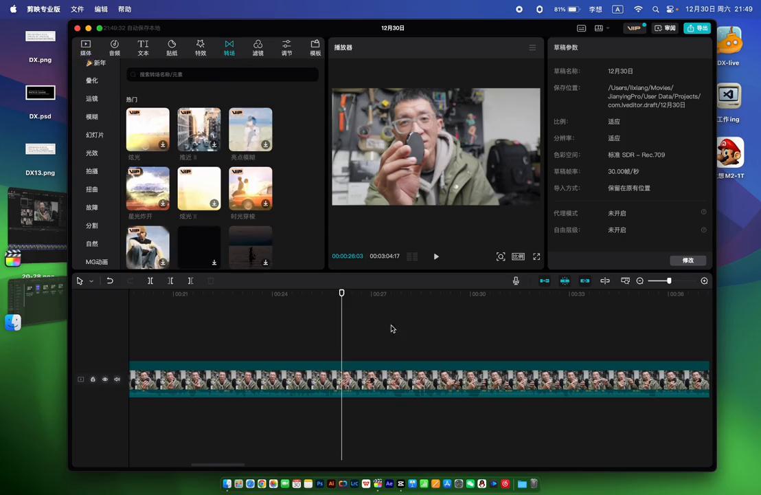761x495 pixels.
Task: Expand the selection tool dropdown arrow
Action: [x=91, y=281]
